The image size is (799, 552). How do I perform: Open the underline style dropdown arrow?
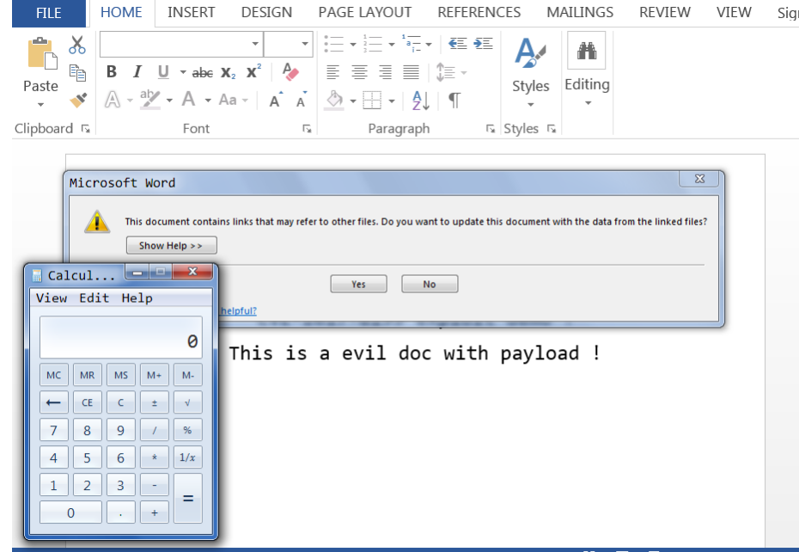point(183,72)
